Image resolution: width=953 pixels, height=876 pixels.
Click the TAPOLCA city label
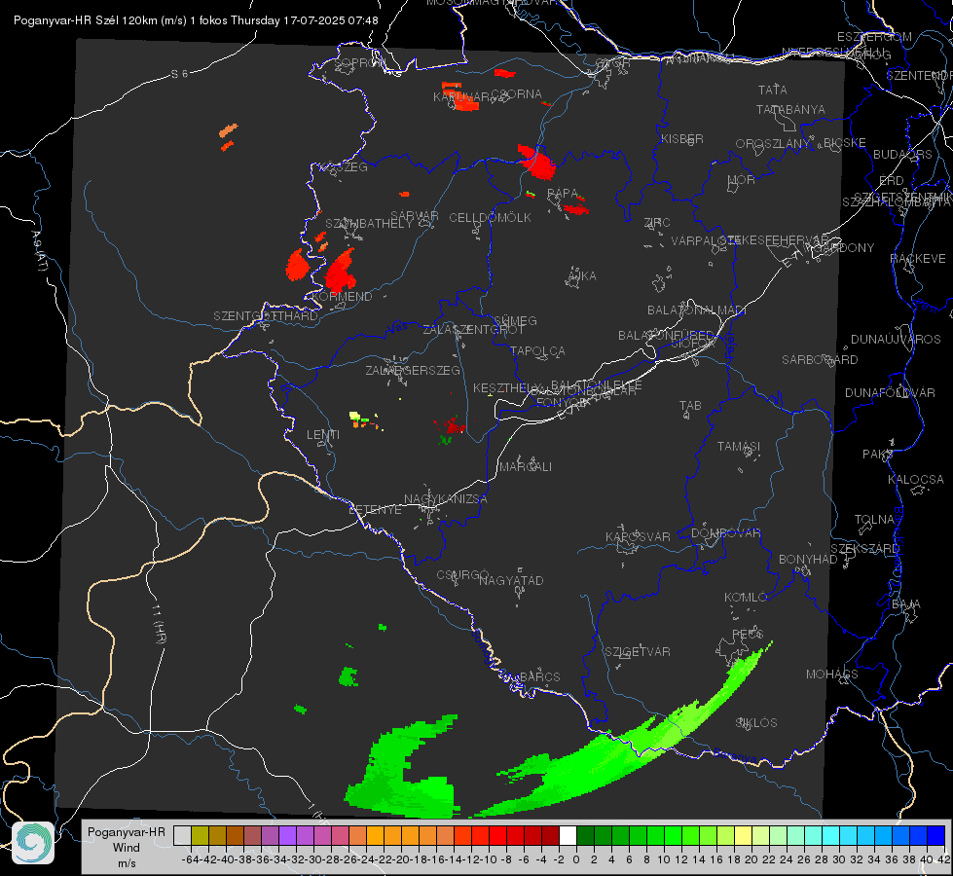(537, 350)
